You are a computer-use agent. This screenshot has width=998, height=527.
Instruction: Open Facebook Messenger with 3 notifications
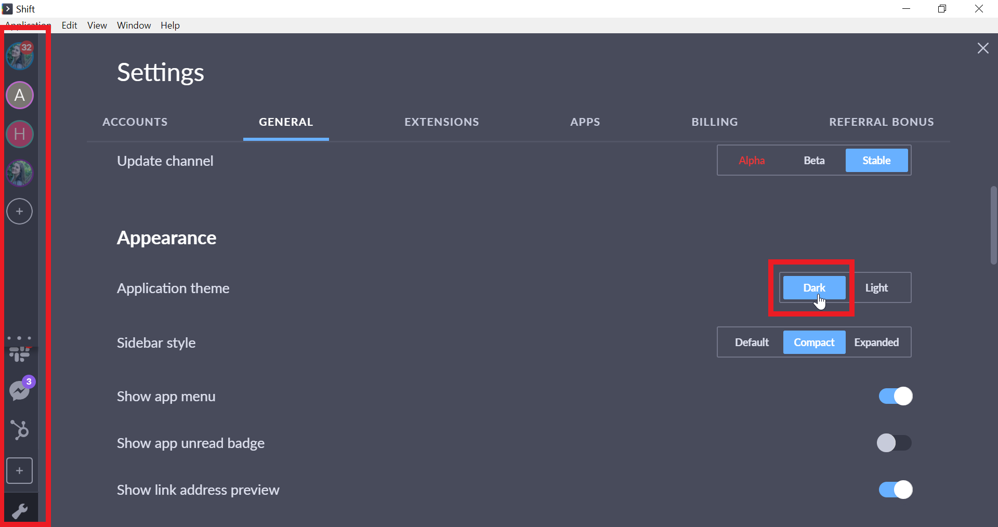(19, 390)
